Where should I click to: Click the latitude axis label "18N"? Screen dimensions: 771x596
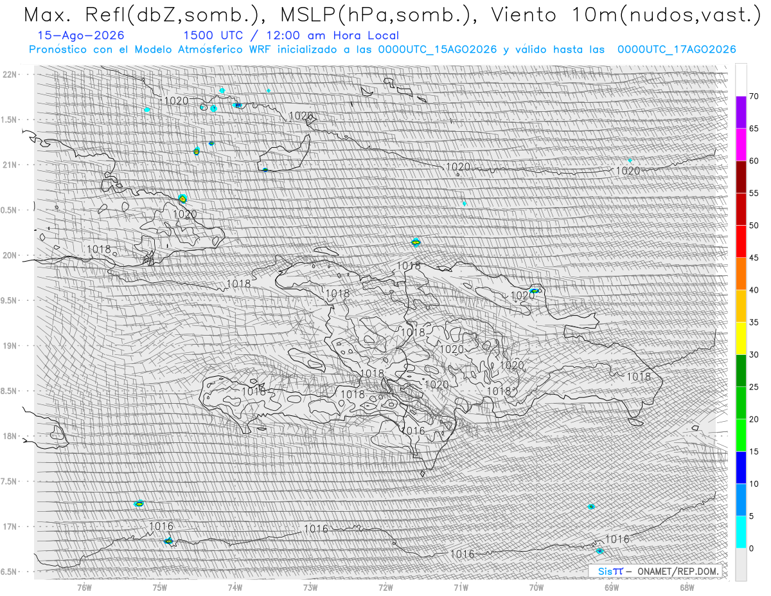coord(10,436)
